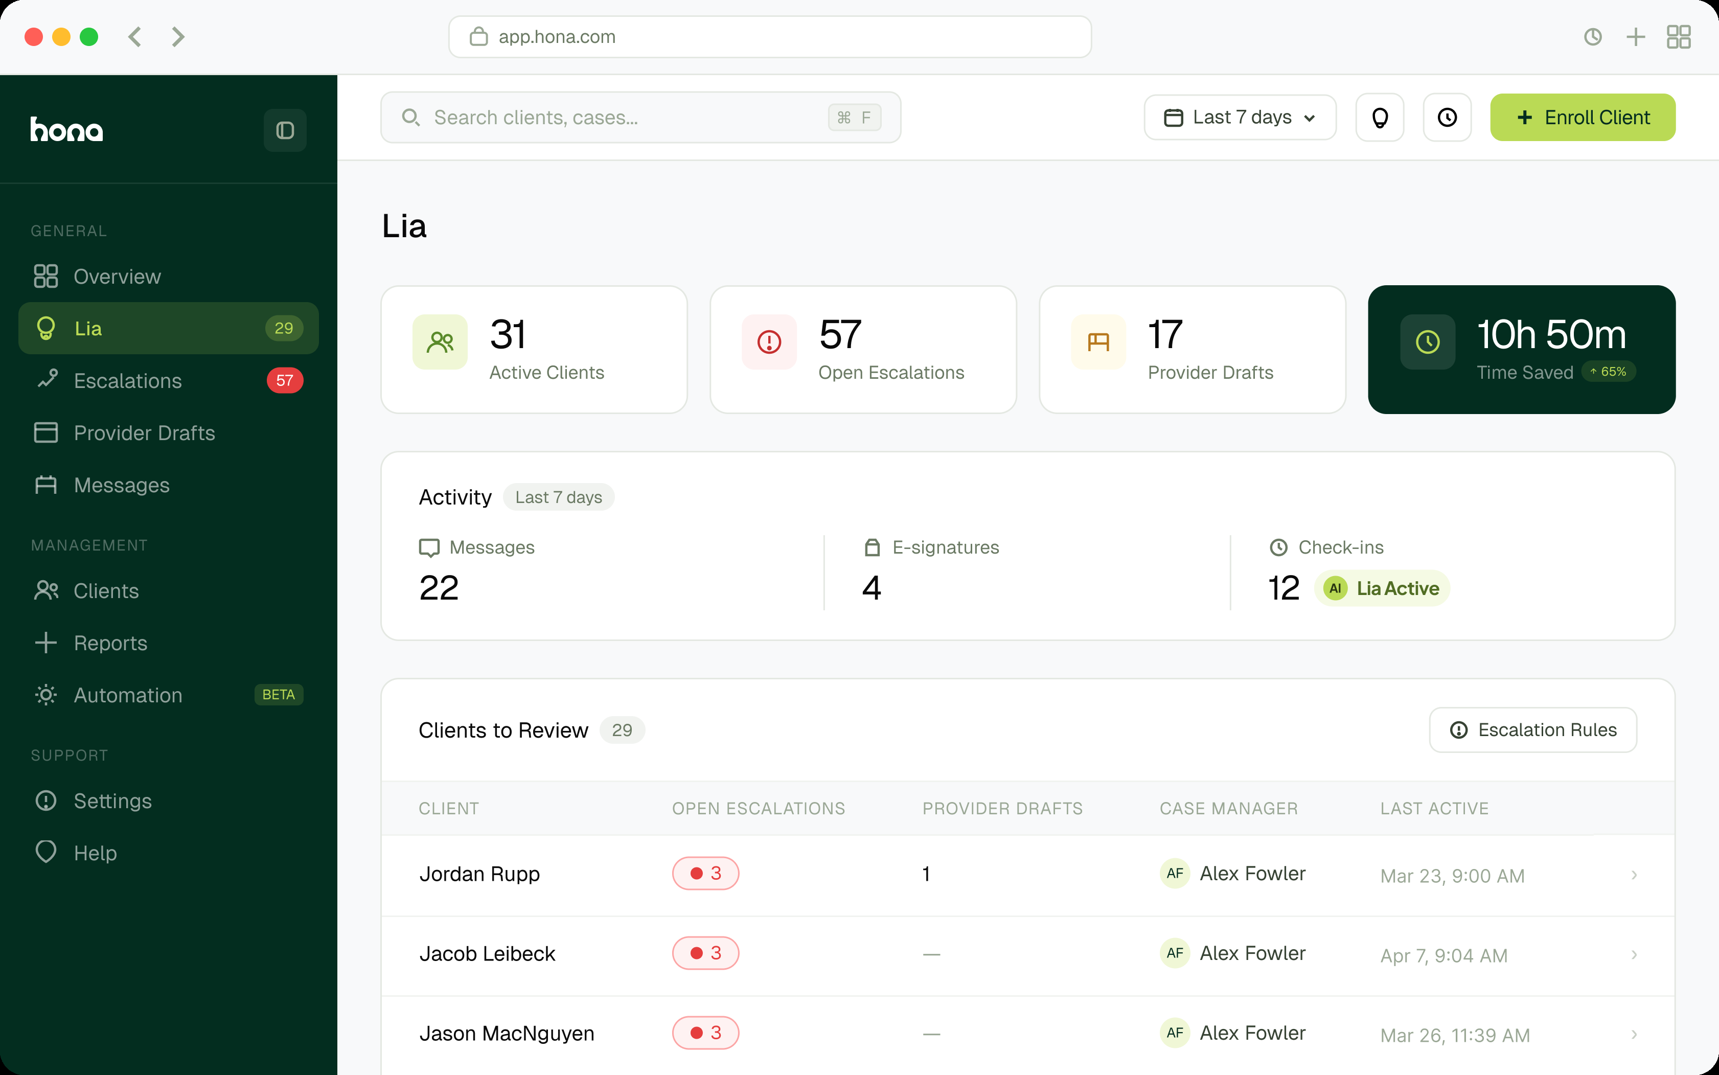Click the Provider Drafts card icon
This screenshot has height=1075, width=1719.
coord(1098,342)
